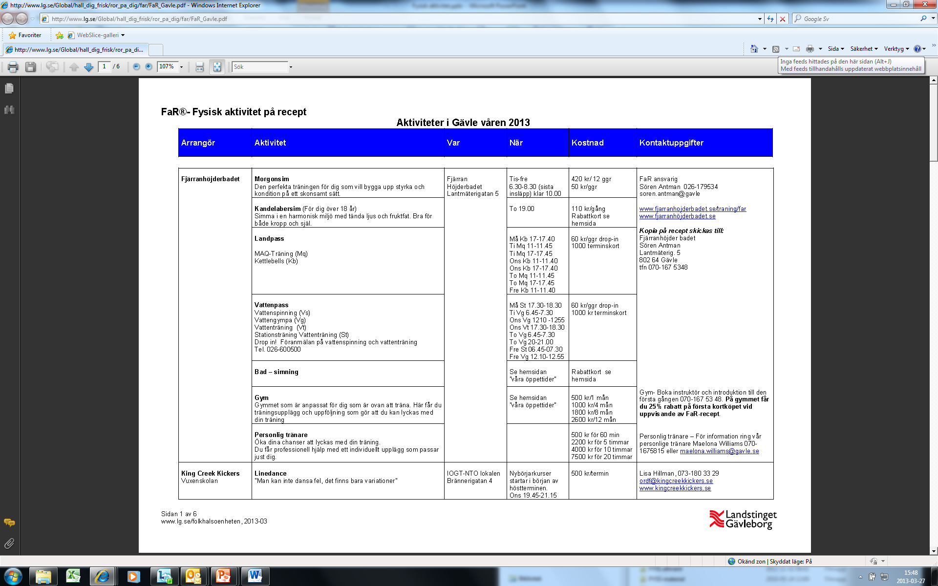
Task: Open the attachments paperclip panel
Action: (x=9, y=544)
